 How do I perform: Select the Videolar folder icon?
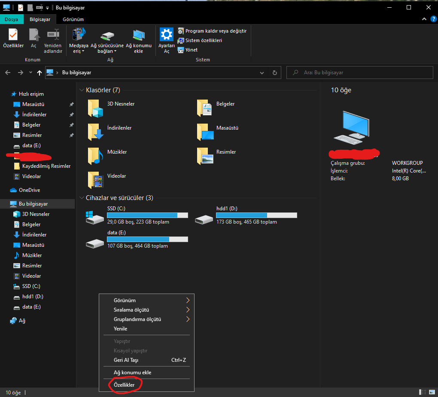click(x=95, y=180)
